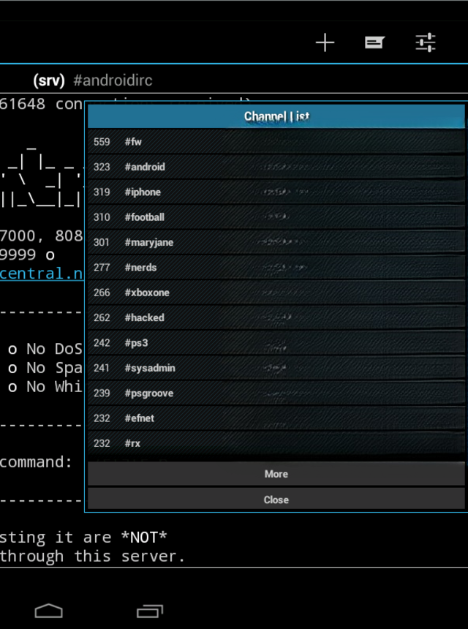Select the #nerds channel

click(x=276, y=268)
